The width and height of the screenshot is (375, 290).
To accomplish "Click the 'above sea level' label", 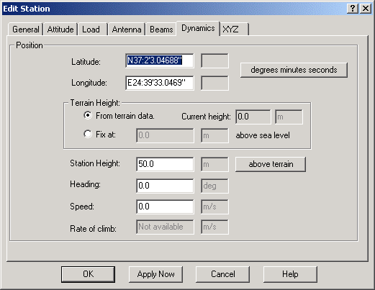I will coord(263,135).
